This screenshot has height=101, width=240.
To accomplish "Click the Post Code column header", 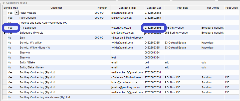I will 231,8.
